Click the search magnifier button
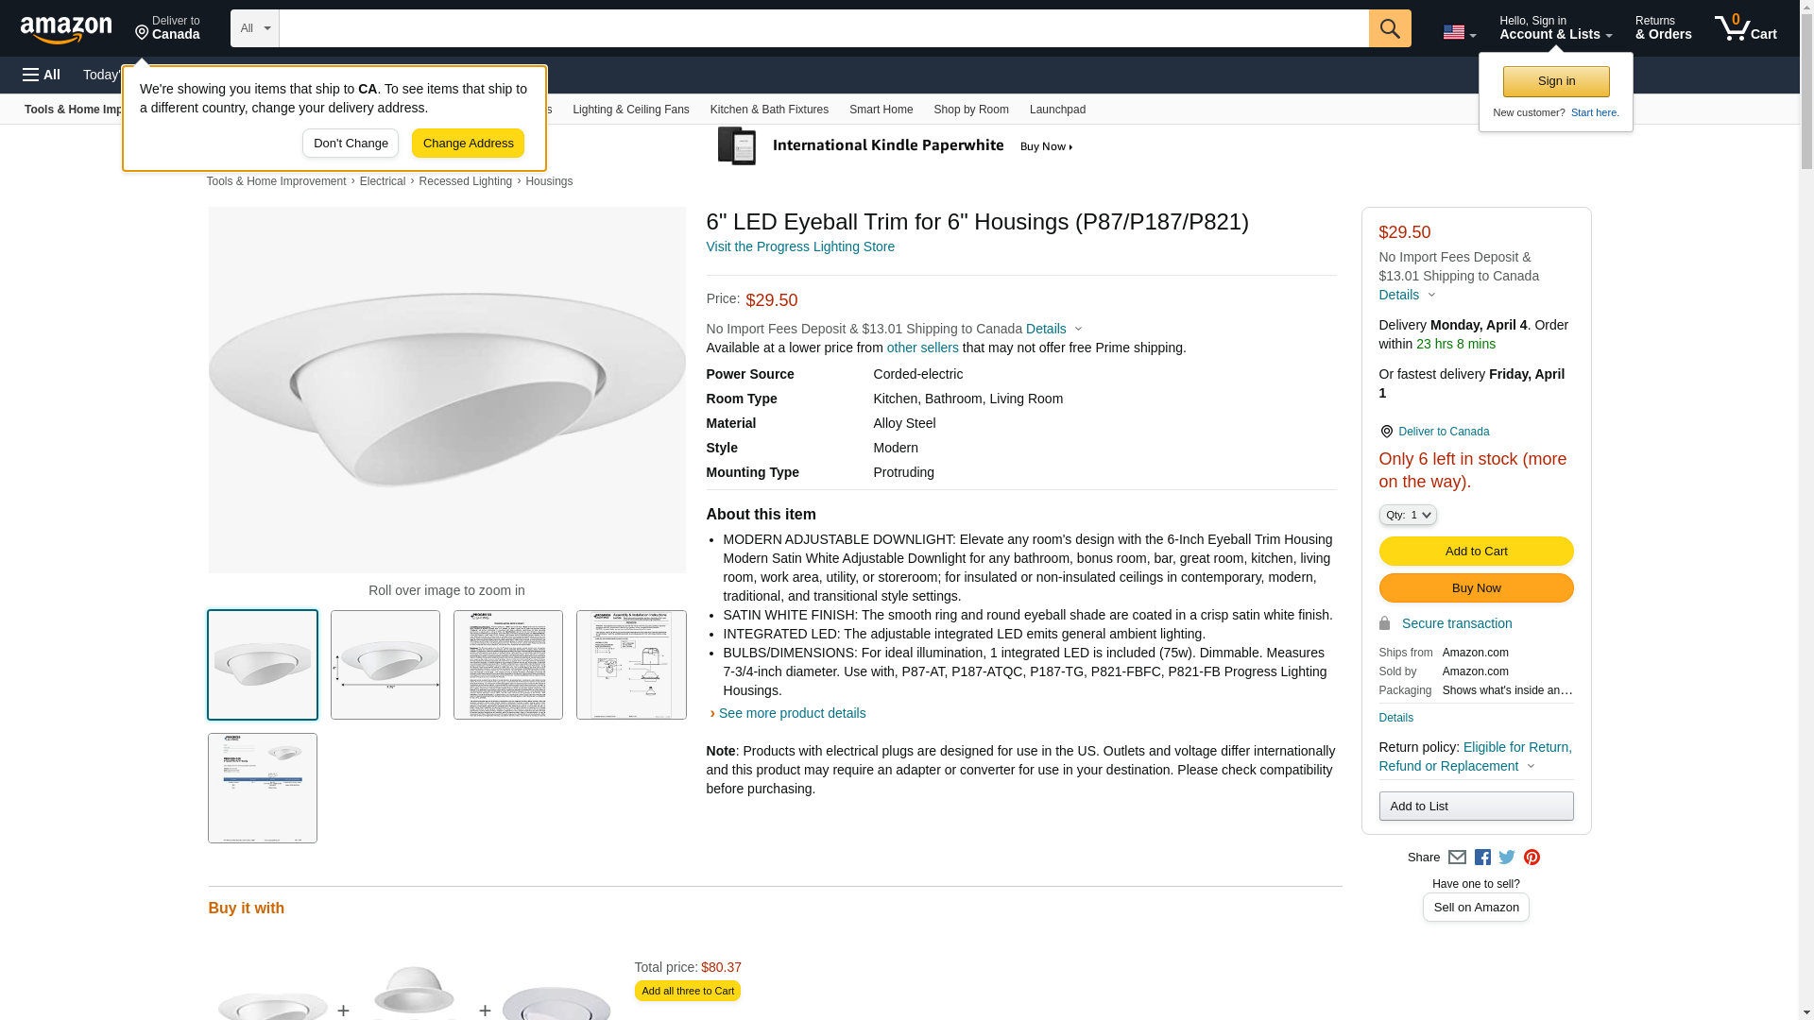 coord(1389,28)
